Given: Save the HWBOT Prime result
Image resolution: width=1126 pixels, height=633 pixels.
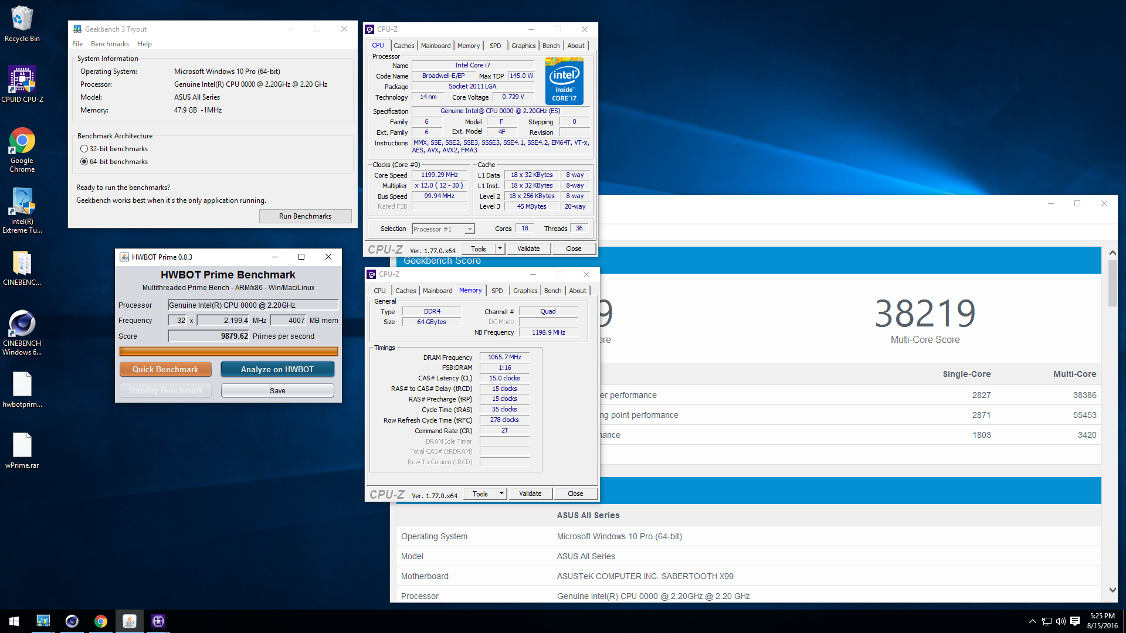Looking at the screenshot, I should pos(277,390).
